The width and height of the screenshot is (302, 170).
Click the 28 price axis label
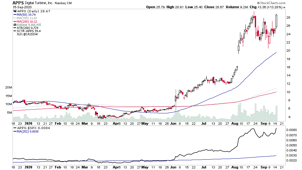(x=288, y=18)
